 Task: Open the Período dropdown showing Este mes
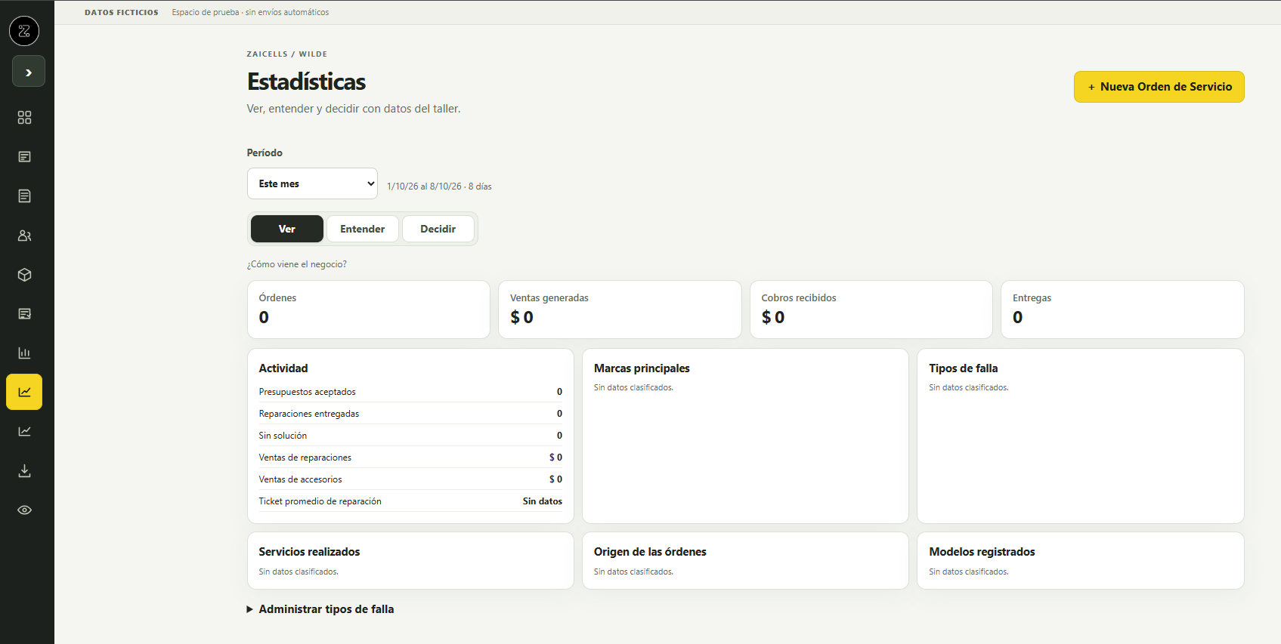312,183
